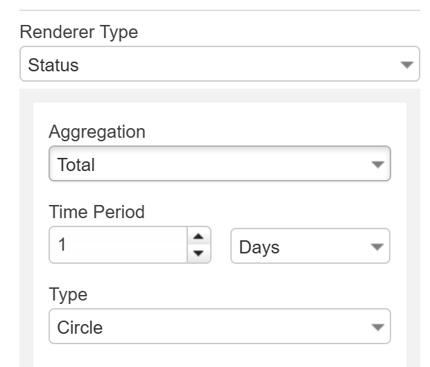Click the value 1 in Time Period
This screenshot has width=430, height=367.
tap(62, 246)
